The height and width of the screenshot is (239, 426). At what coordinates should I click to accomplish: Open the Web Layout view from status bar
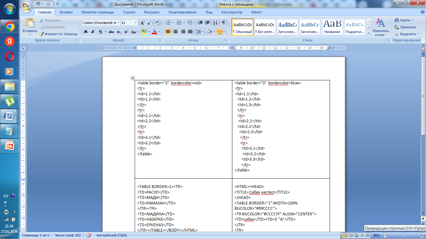click(356, 235)
